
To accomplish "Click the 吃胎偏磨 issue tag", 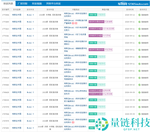I will 108,22.
